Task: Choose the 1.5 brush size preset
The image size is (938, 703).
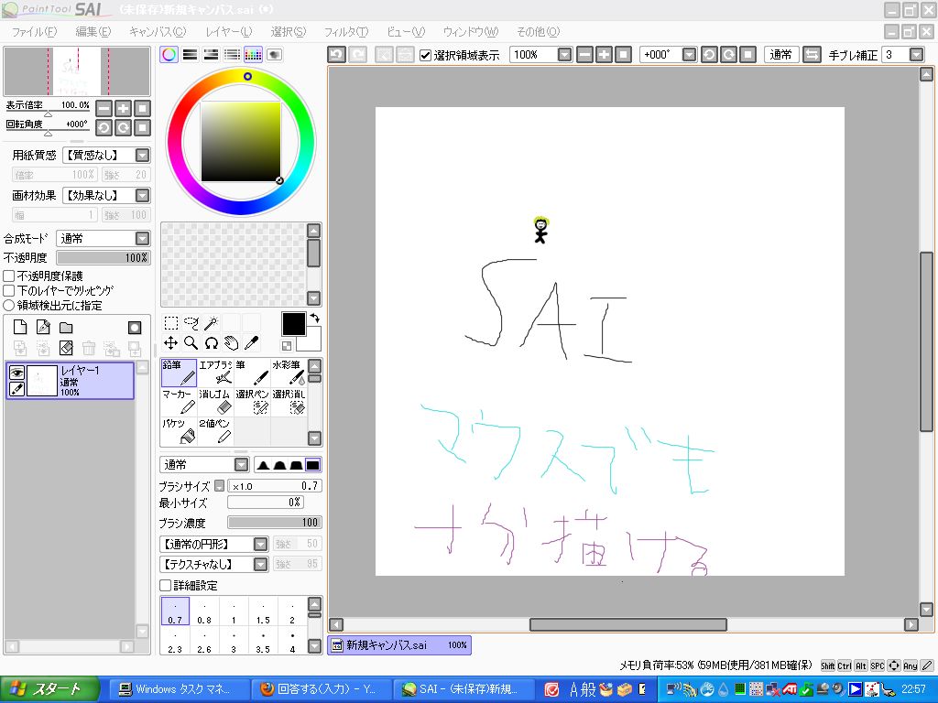Action: 263,611
